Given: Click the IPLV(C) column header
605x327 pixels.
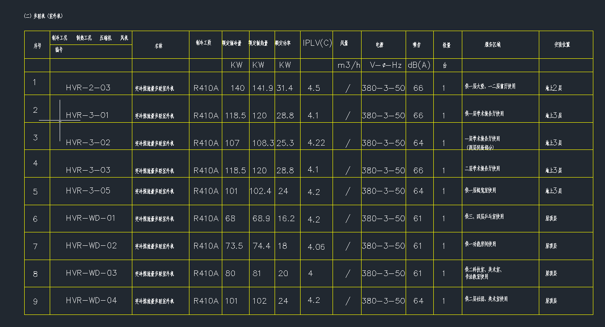Looking at the screenshot, I should pyautogui.click(x=317, y=43).
